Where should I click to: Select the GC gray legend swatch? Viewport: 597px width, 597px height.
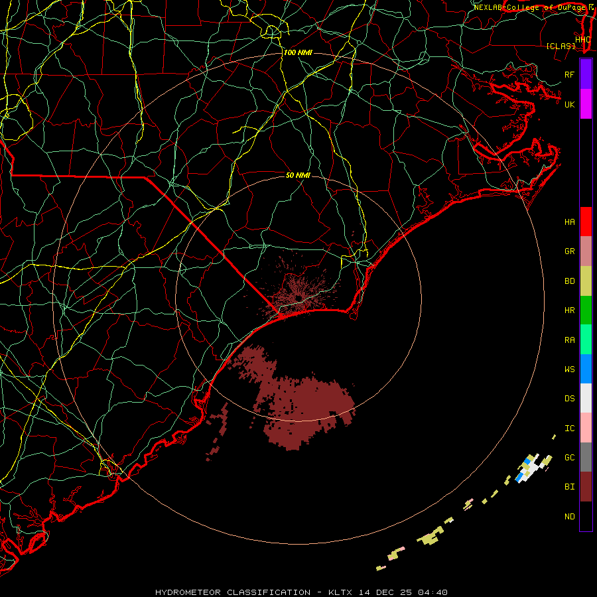[x=586, y=457]
